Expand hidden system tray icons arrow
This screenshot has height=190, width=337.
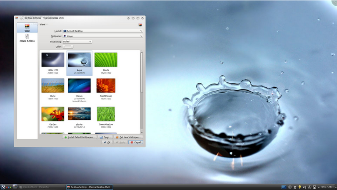pyautogui.click(x=319, y=187)
